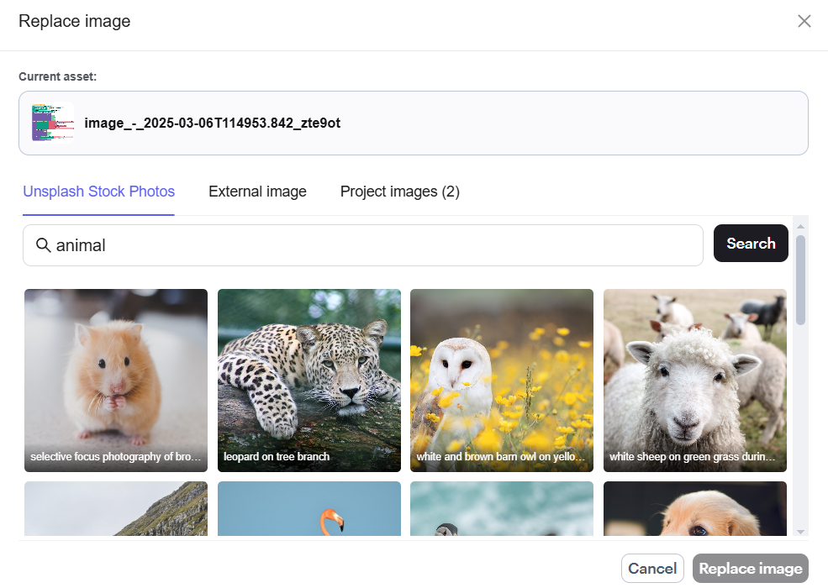The width and height of the screenshot is (828, 588).
Task: Click the current asset filename box
Action: point(414,123)
